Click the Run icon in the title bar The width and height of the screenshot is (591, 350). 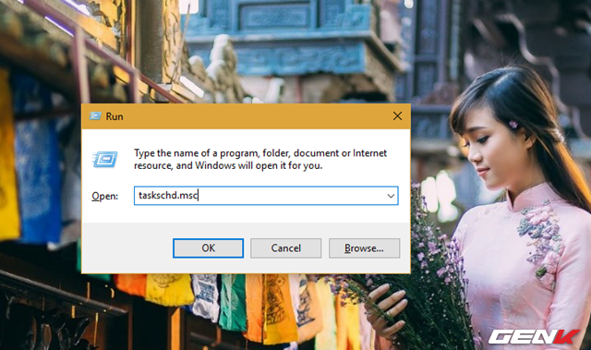pyautogui.click(x=95, y=116)
